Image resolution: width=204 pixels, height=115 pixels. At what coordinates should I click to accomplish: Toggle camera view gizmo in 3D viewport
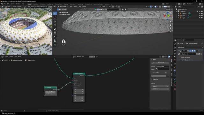171,28
